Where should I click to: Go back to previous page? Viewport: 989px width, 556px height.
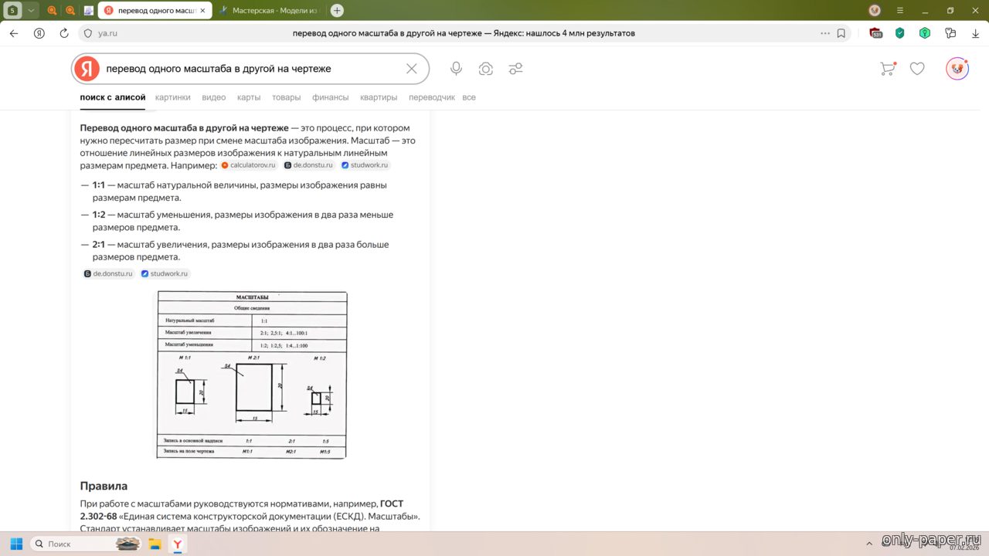click(x=14, y=33)
